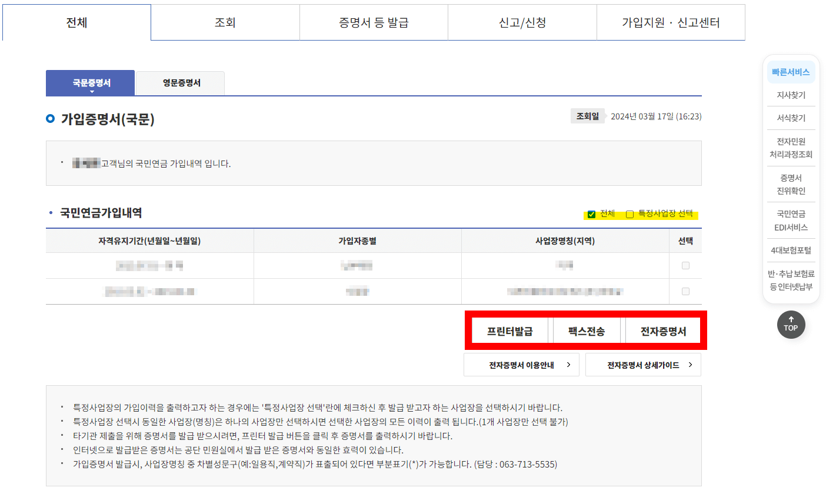Open the 조회 top menu tab
This screenshot has height=494, width=836.
tap(225, 23)
